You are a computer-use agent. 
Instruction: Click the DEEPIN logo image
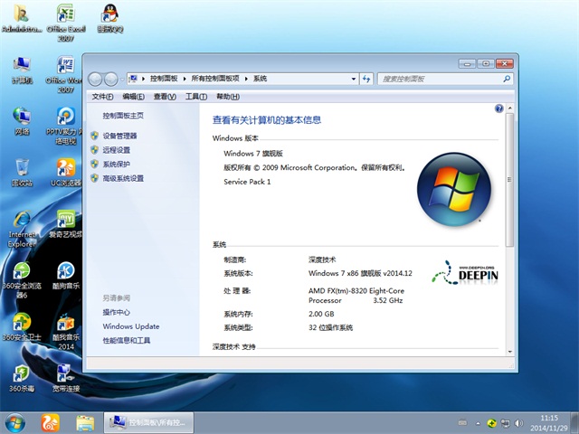pyautogui.click(x=465, y=273)
